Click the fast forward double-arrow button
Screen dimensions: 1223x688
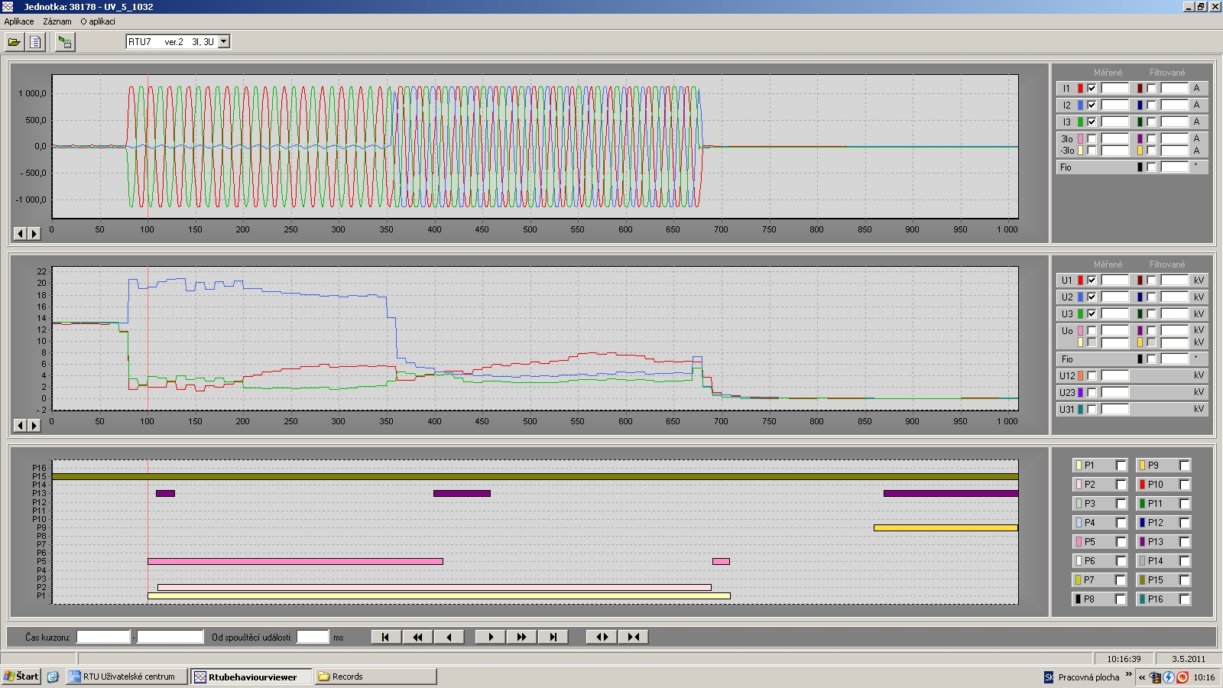coord(521,637)
